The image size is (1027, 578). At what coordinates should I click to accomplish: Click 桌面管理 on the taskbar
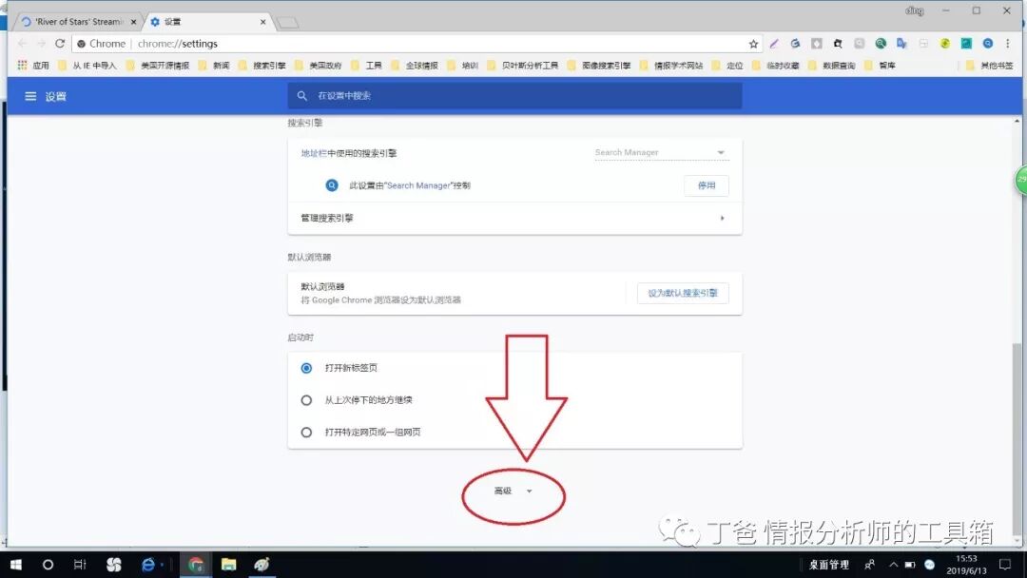point(828,565)
